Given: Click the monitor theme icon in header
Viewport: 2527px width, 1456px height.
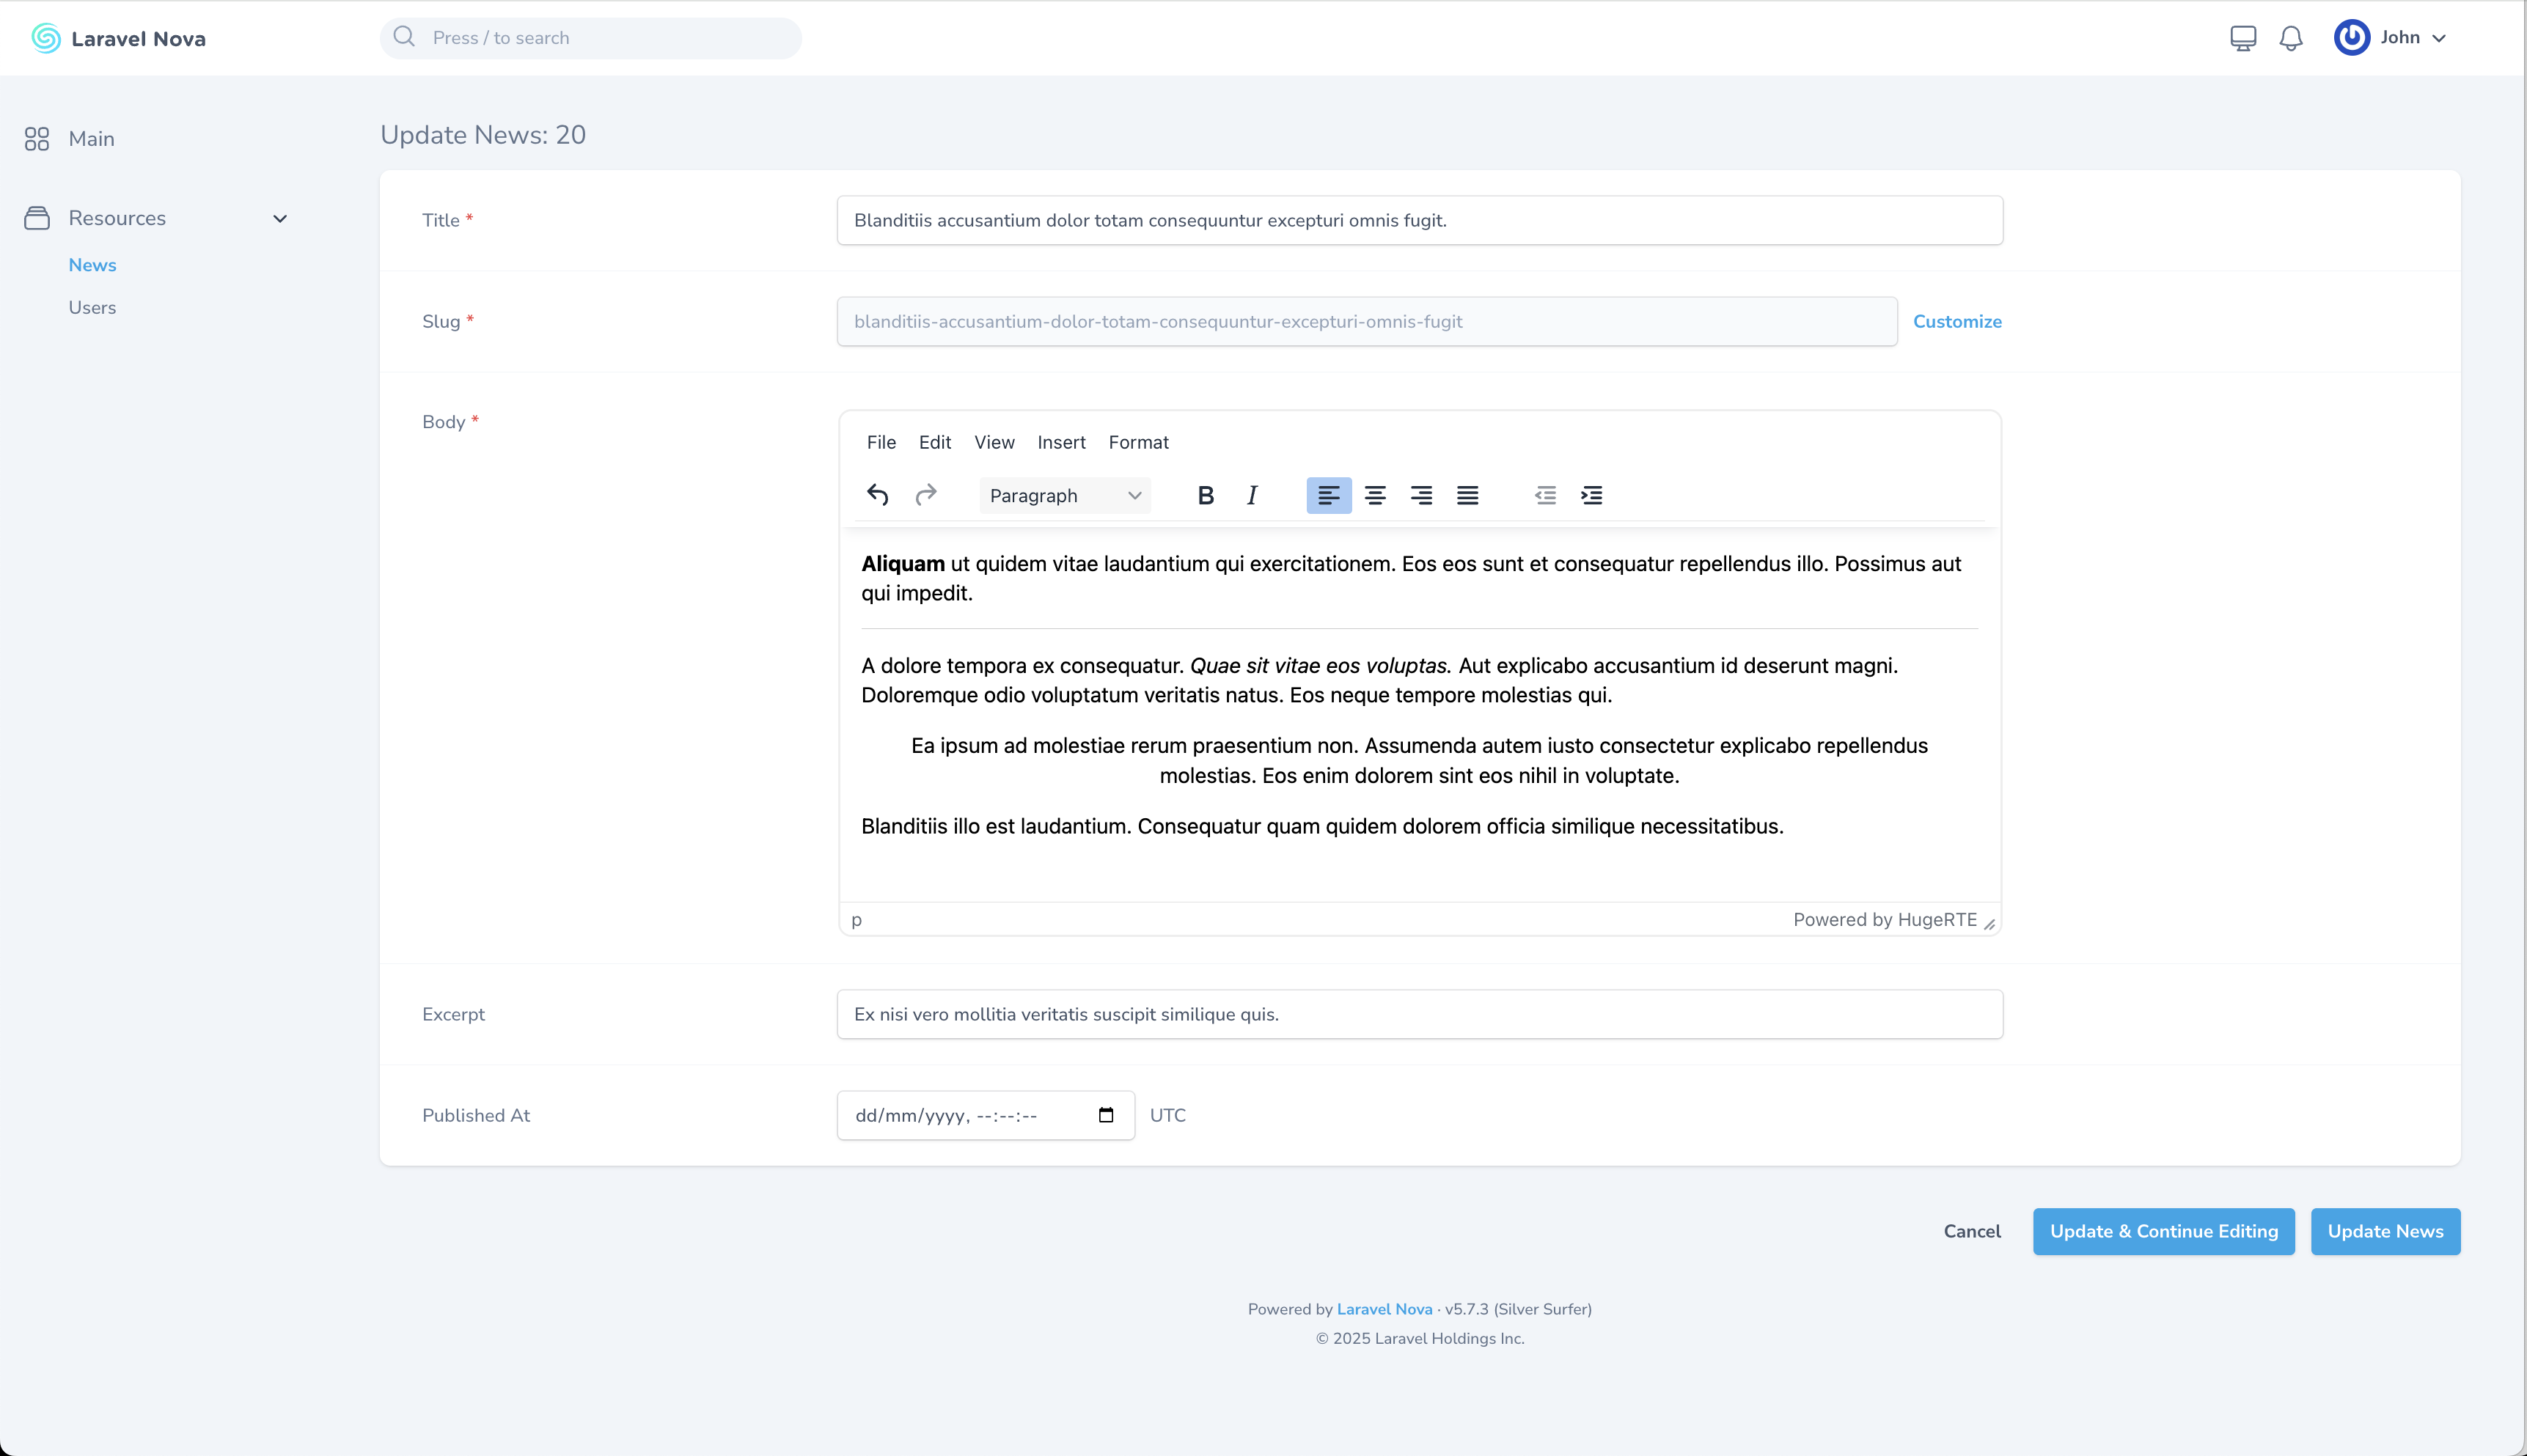Looking at the screenshot, I should pos(2243,38).
